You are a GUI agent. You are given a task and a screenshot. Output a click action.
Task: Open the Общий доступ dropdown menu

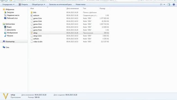(38, 4)
